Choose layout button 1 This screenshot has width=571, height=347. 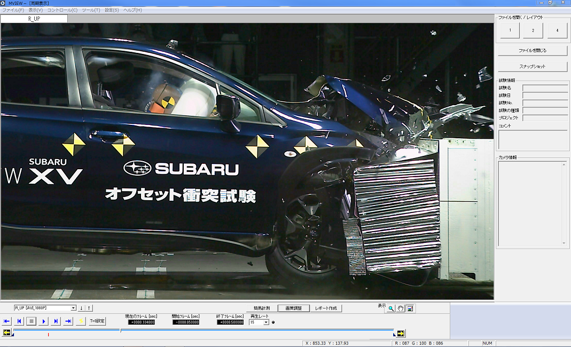click(x=510, y=30)
